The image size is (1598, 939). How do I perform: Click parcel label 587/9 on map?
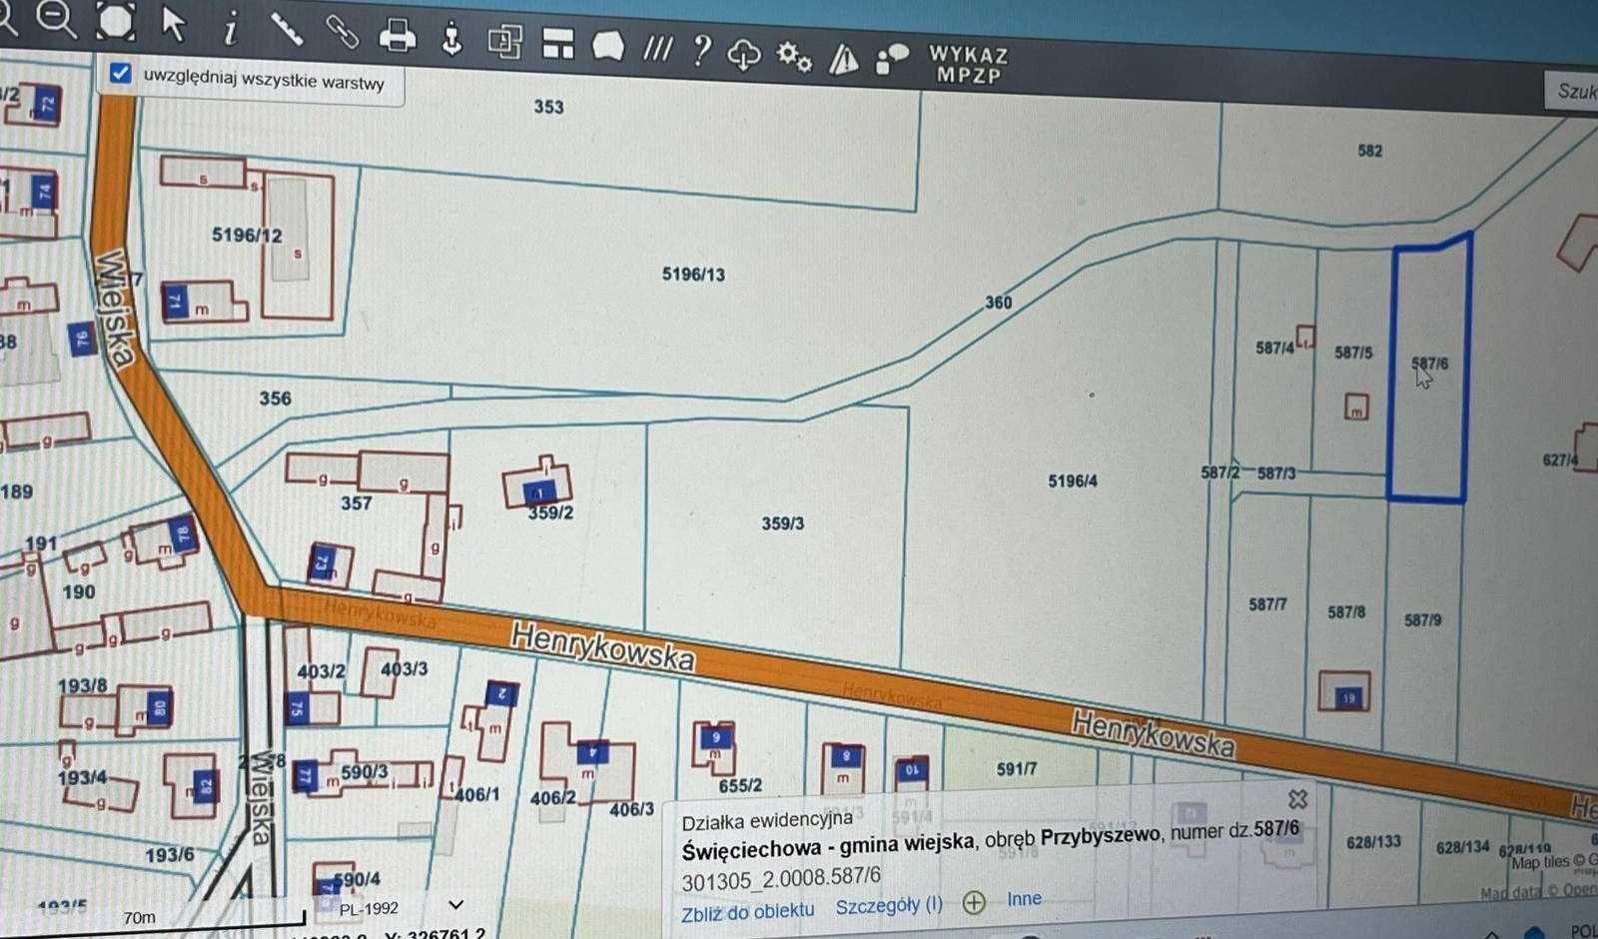coord(1422,620)
